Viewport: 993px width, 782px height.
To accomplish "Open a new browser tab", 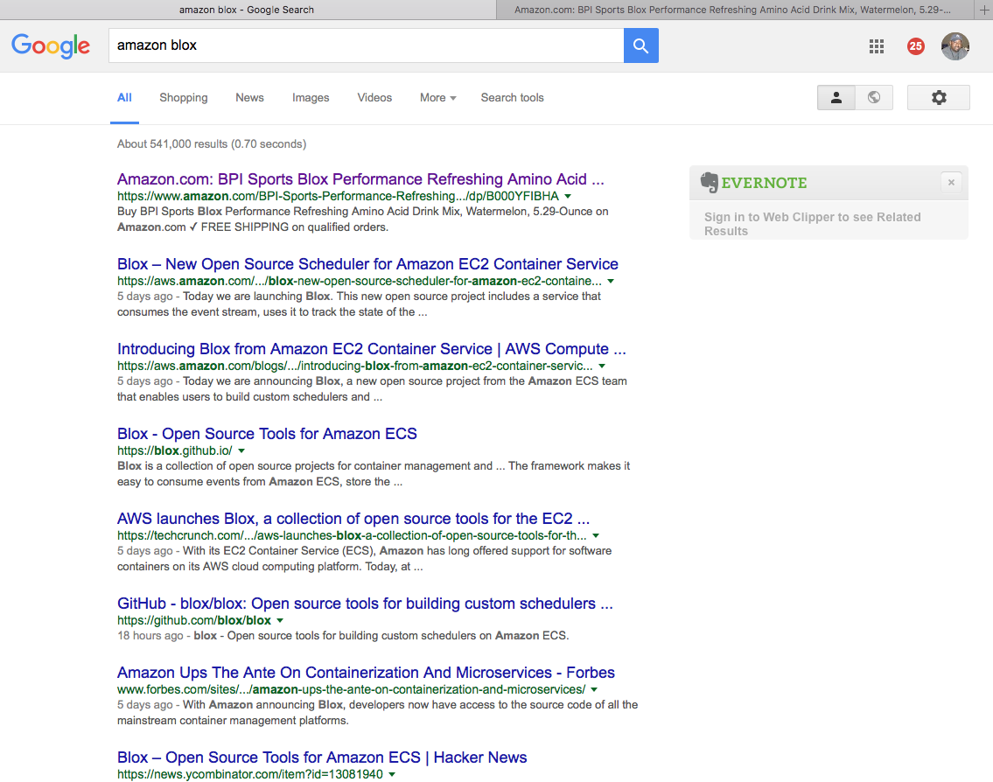I will pyautogui.click(x=984, y=10).
